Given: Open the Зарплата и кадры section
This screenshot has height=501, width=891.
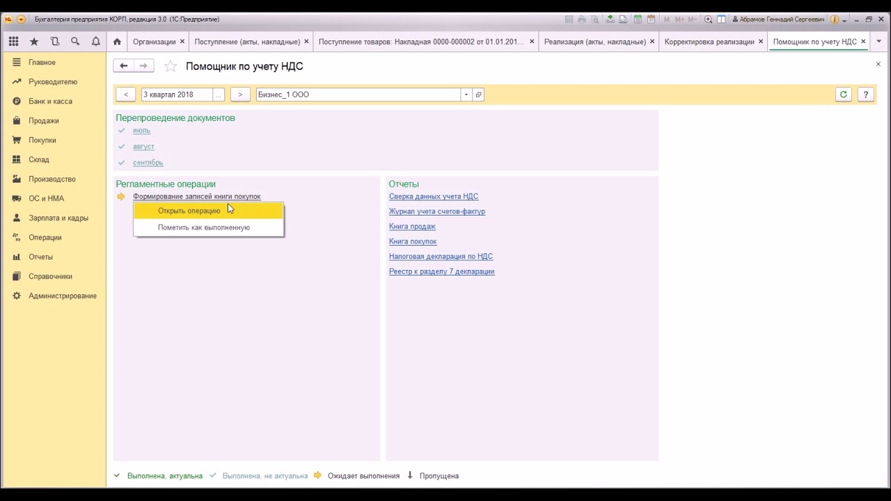Looking at the screenshot, I should point(54,218).
